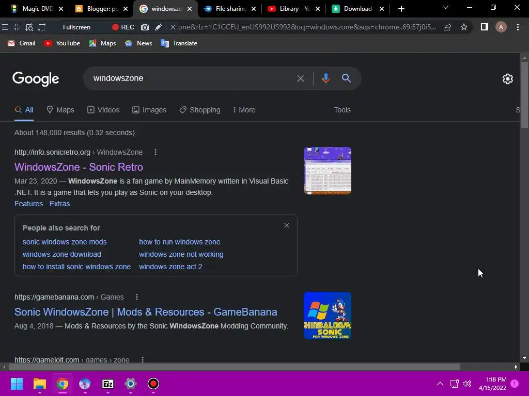Viewport: 529px width, 396px height.
Task: Clear the search box with X
Action: point(300,78)
